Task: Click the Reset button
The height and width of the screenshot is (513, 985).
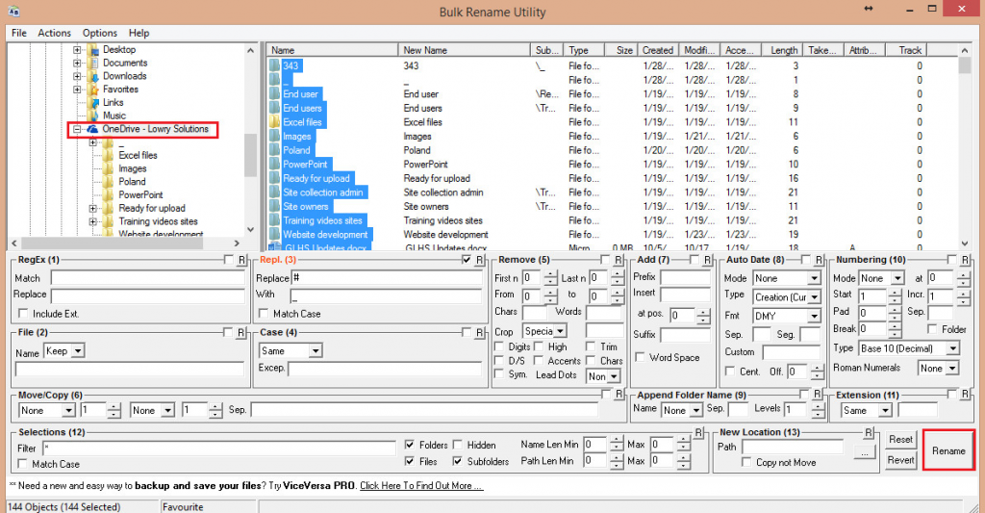Action: [900, 440]
